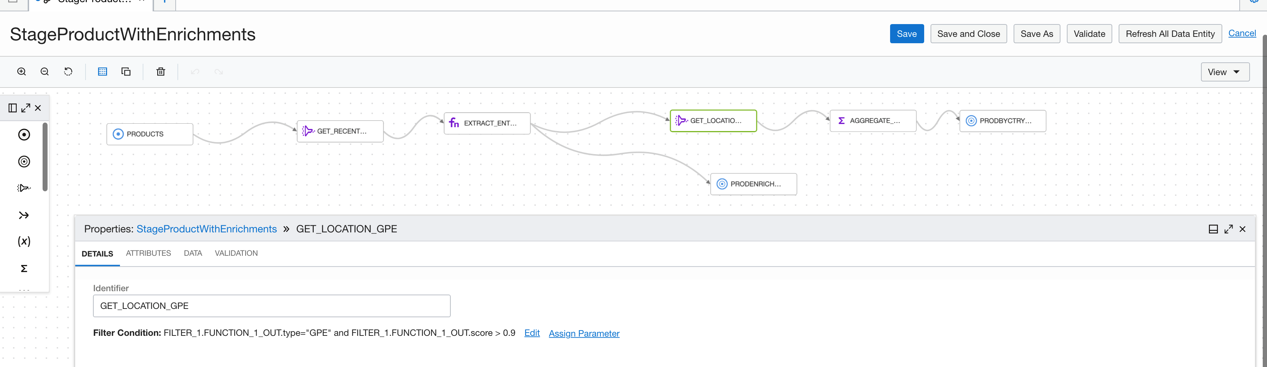Viewport: 1267px width, 367px height.
Task: Switch to the ATTRIBUTES tab
Action: (x=148, y=253)
